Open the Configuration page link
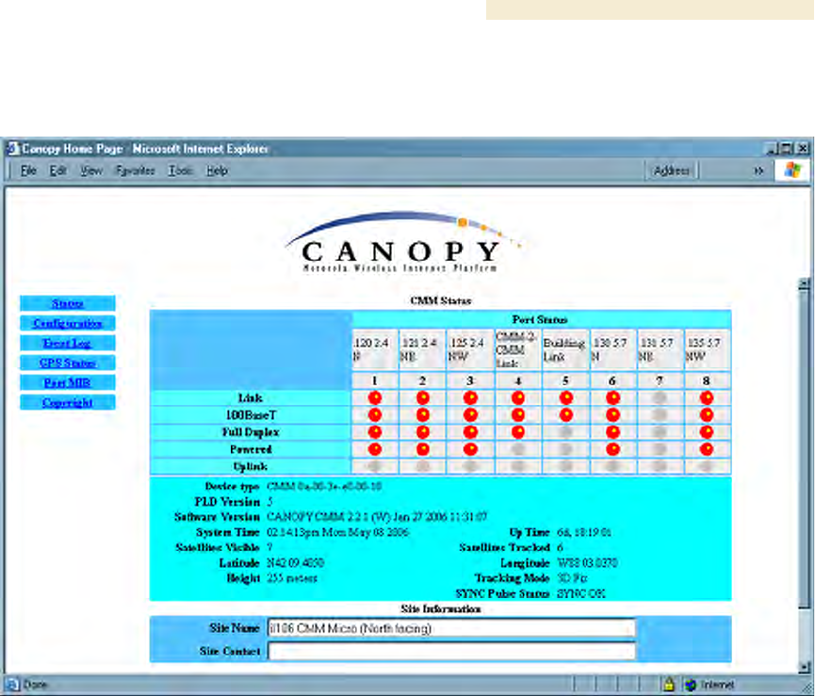The height and width of the screenshot is (696, 815). (x=68, y=323)
